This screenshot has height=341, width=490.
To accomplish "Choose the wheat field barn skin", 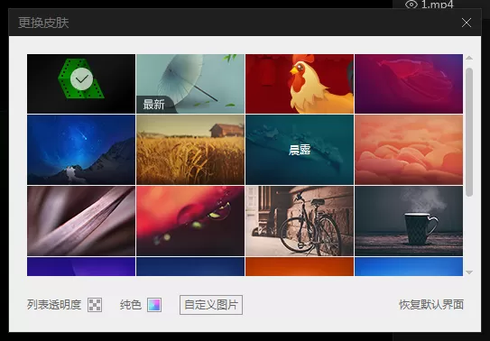I will [x=190, y=150].
